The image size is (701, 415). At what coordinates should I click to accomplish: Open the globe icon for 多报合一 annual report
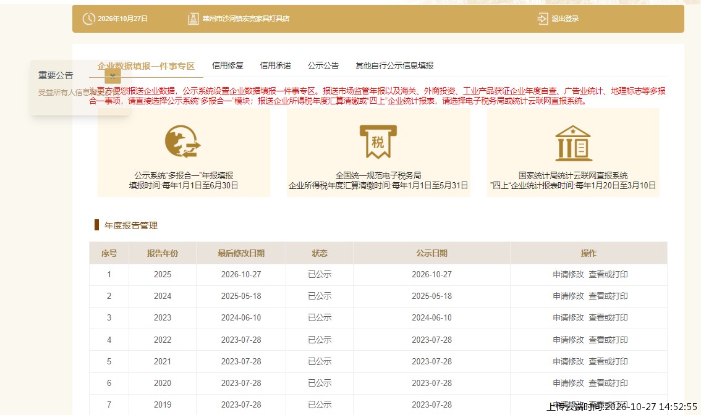pos(182,141)
